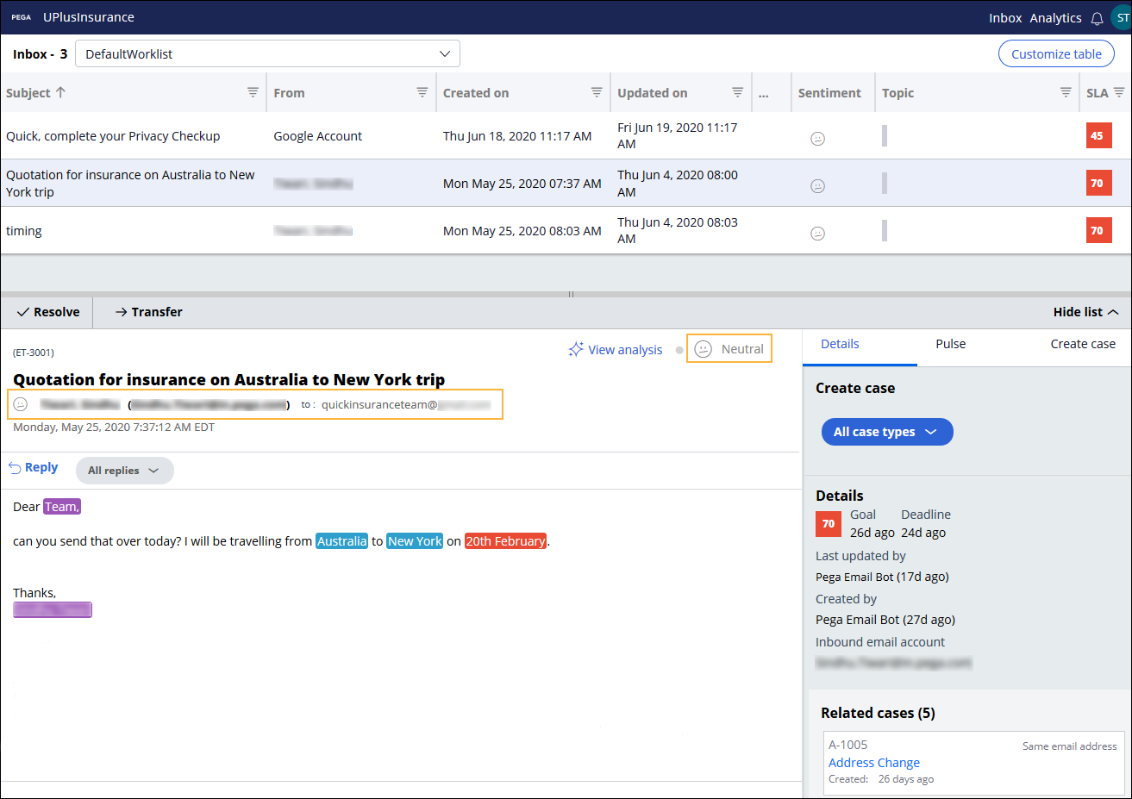Select the timing email row

point(129,231)
